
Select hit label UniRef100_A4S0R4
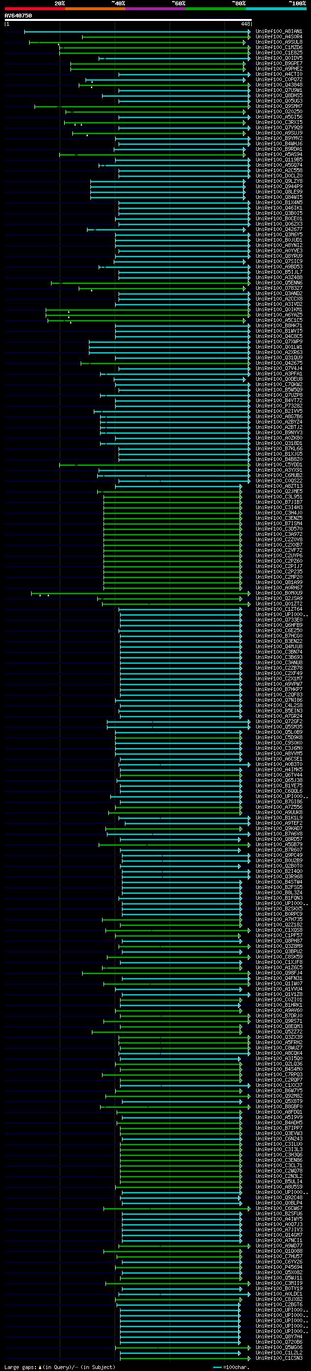point(279,37)
